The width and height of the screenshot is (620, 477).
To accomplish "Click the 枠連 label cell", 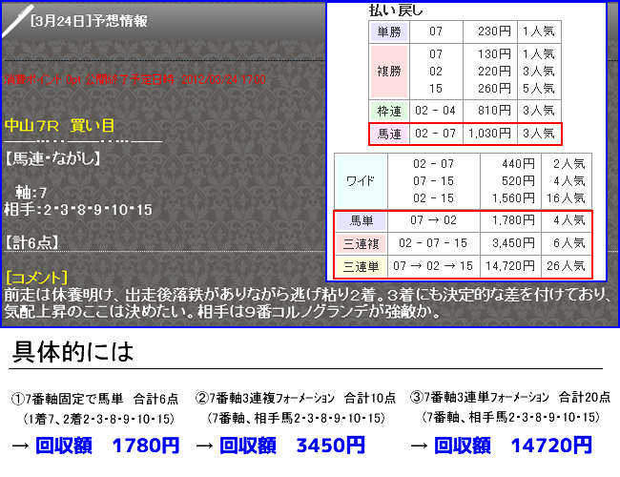I will pyautogui.click(x=389, y=112).
